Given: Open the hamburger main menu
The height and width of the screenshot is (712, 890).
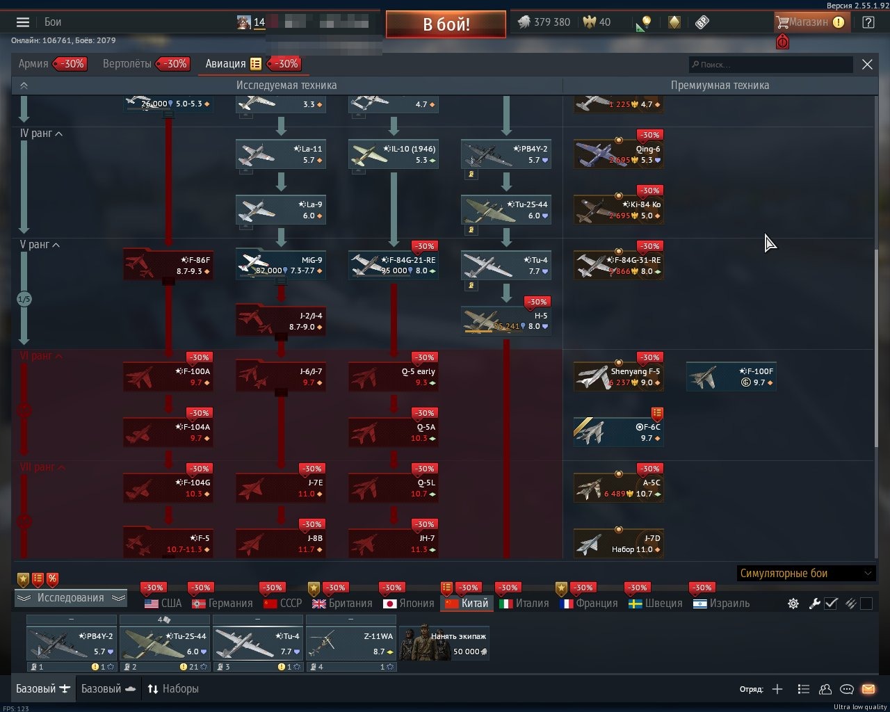Looking at the screenshot, I should point(22,22).
